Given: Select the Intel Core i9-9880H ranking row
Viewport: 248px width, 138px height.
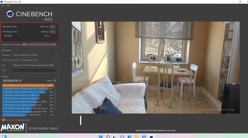Looking at the screenshot, I should [28, 98].
